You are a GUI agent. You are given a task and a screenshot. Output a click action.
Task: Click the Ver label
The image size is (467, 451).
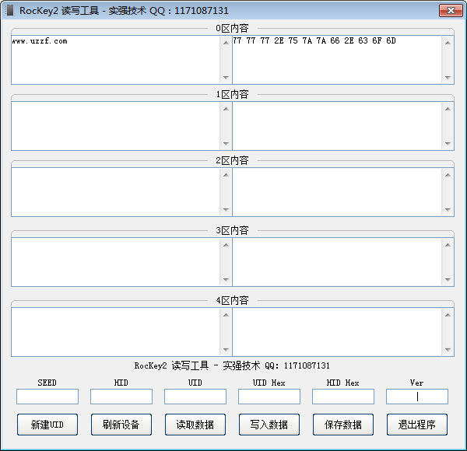pos(416,383)
